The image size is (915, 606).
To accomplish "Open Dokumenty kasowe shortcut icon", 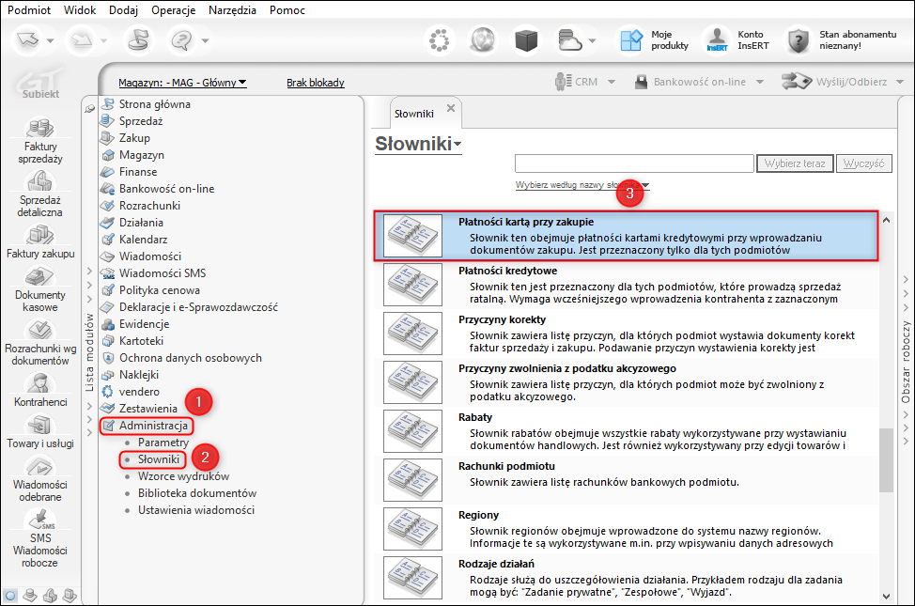I will pyautogui.click(x=39, y=276).
